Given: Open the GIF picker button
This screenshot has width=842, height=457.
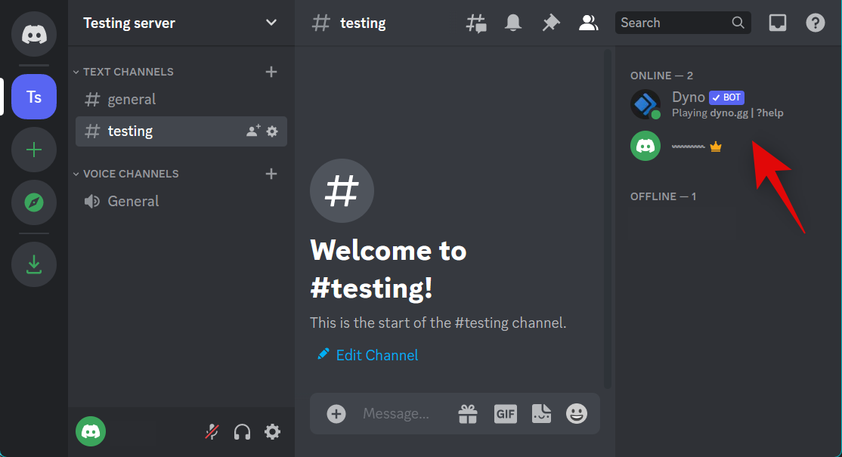Looking at the screenshot, I should pyautogui.click(x=505, y=414).
